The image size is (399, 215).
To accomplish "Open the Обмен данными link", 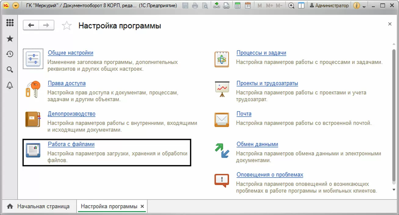I will (x=257, y=144).
